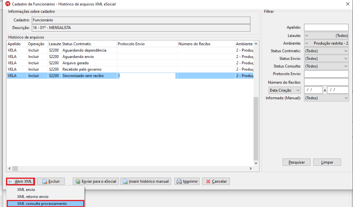
Task: Open the Leiaute filter dropdown
Action: (326, 36)
